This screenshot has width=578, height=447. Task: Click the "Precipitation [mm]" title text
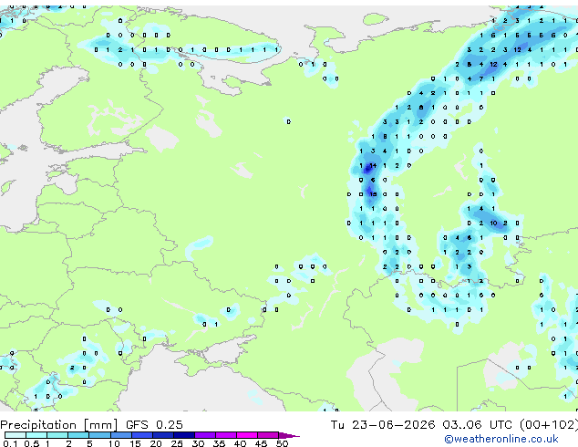coord(59,425)
